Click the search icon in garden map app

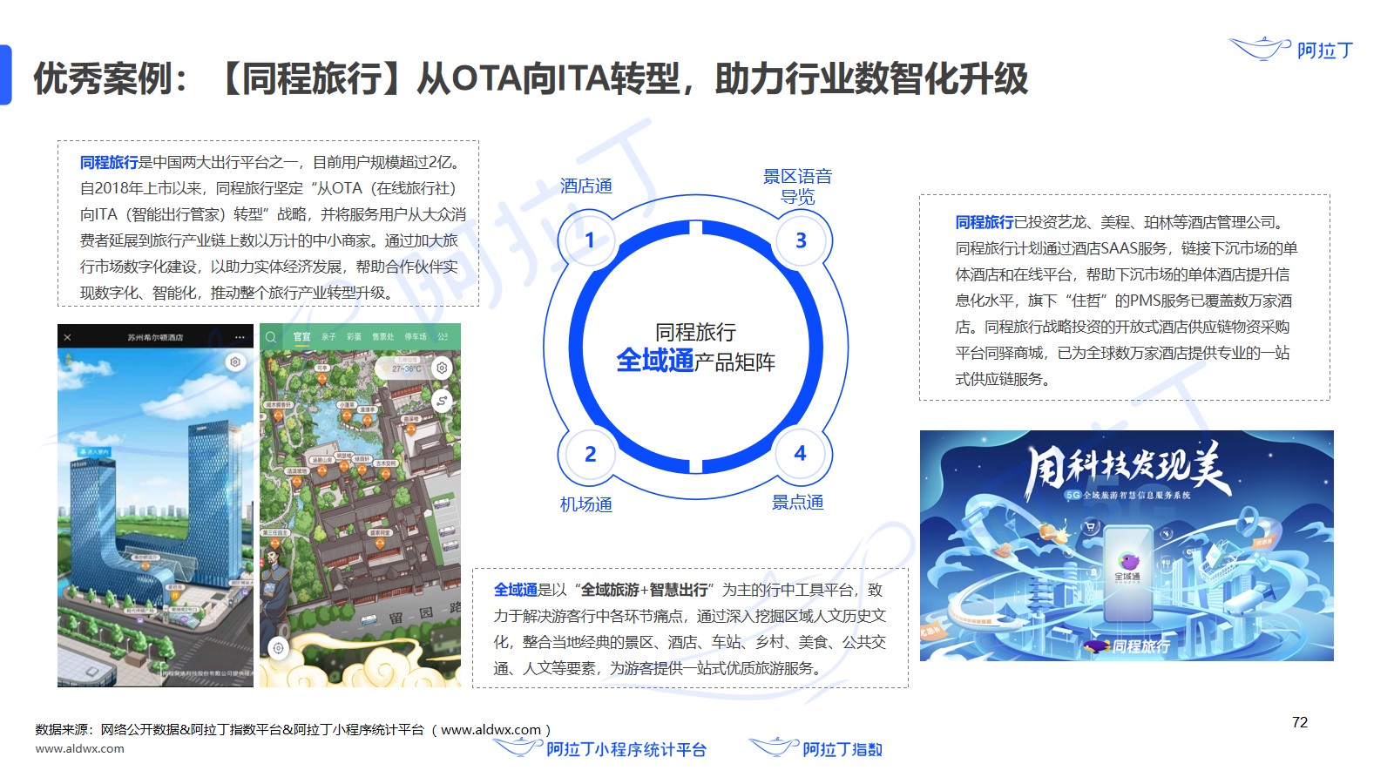tap(271, 337)
